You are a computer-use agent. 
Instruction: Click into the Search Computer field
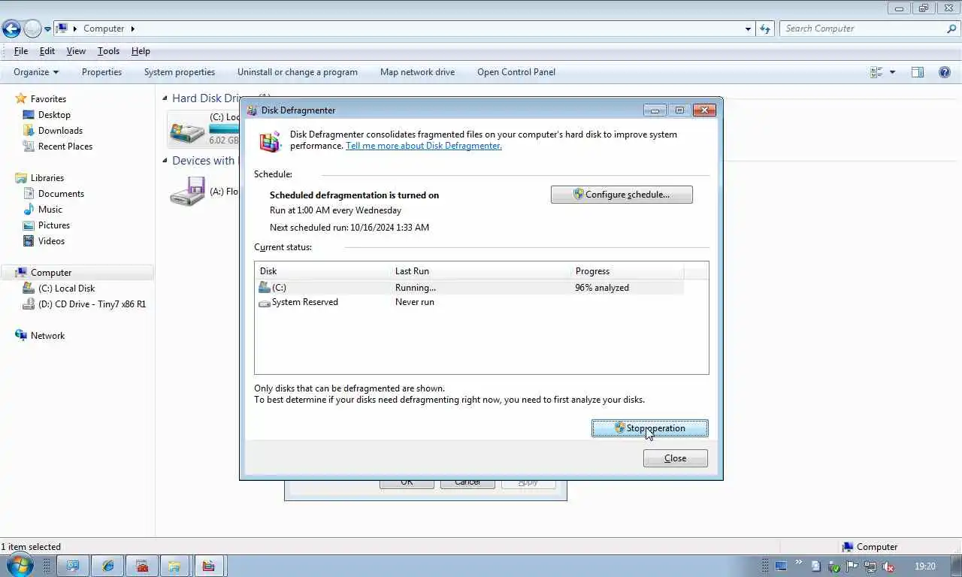(863, 29)
